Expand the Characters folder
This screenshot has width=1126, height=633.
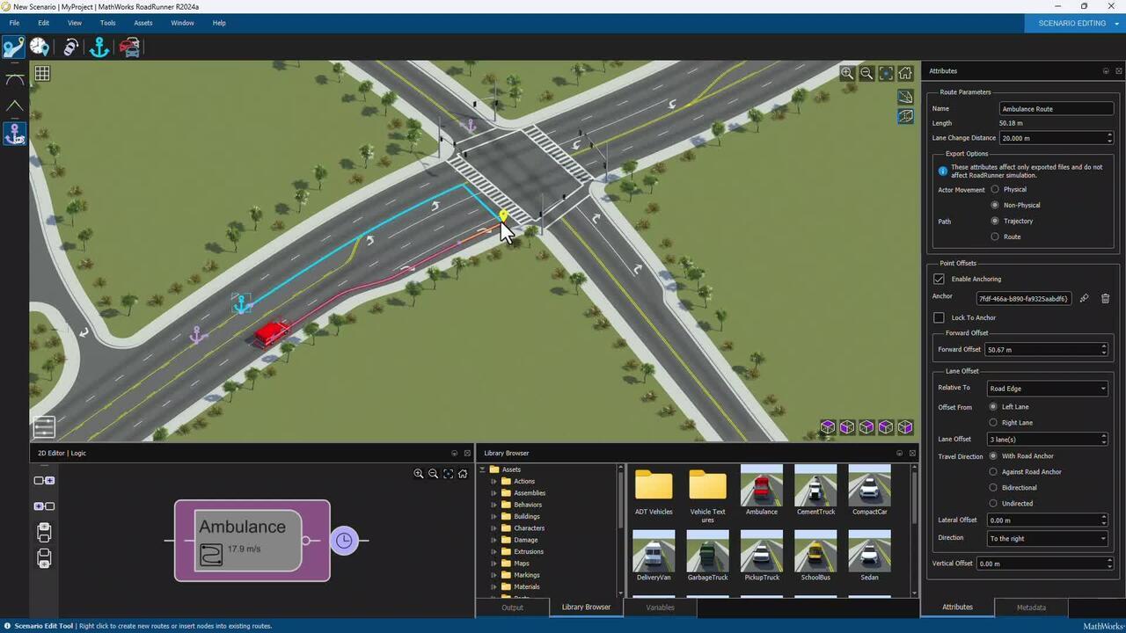494,527
